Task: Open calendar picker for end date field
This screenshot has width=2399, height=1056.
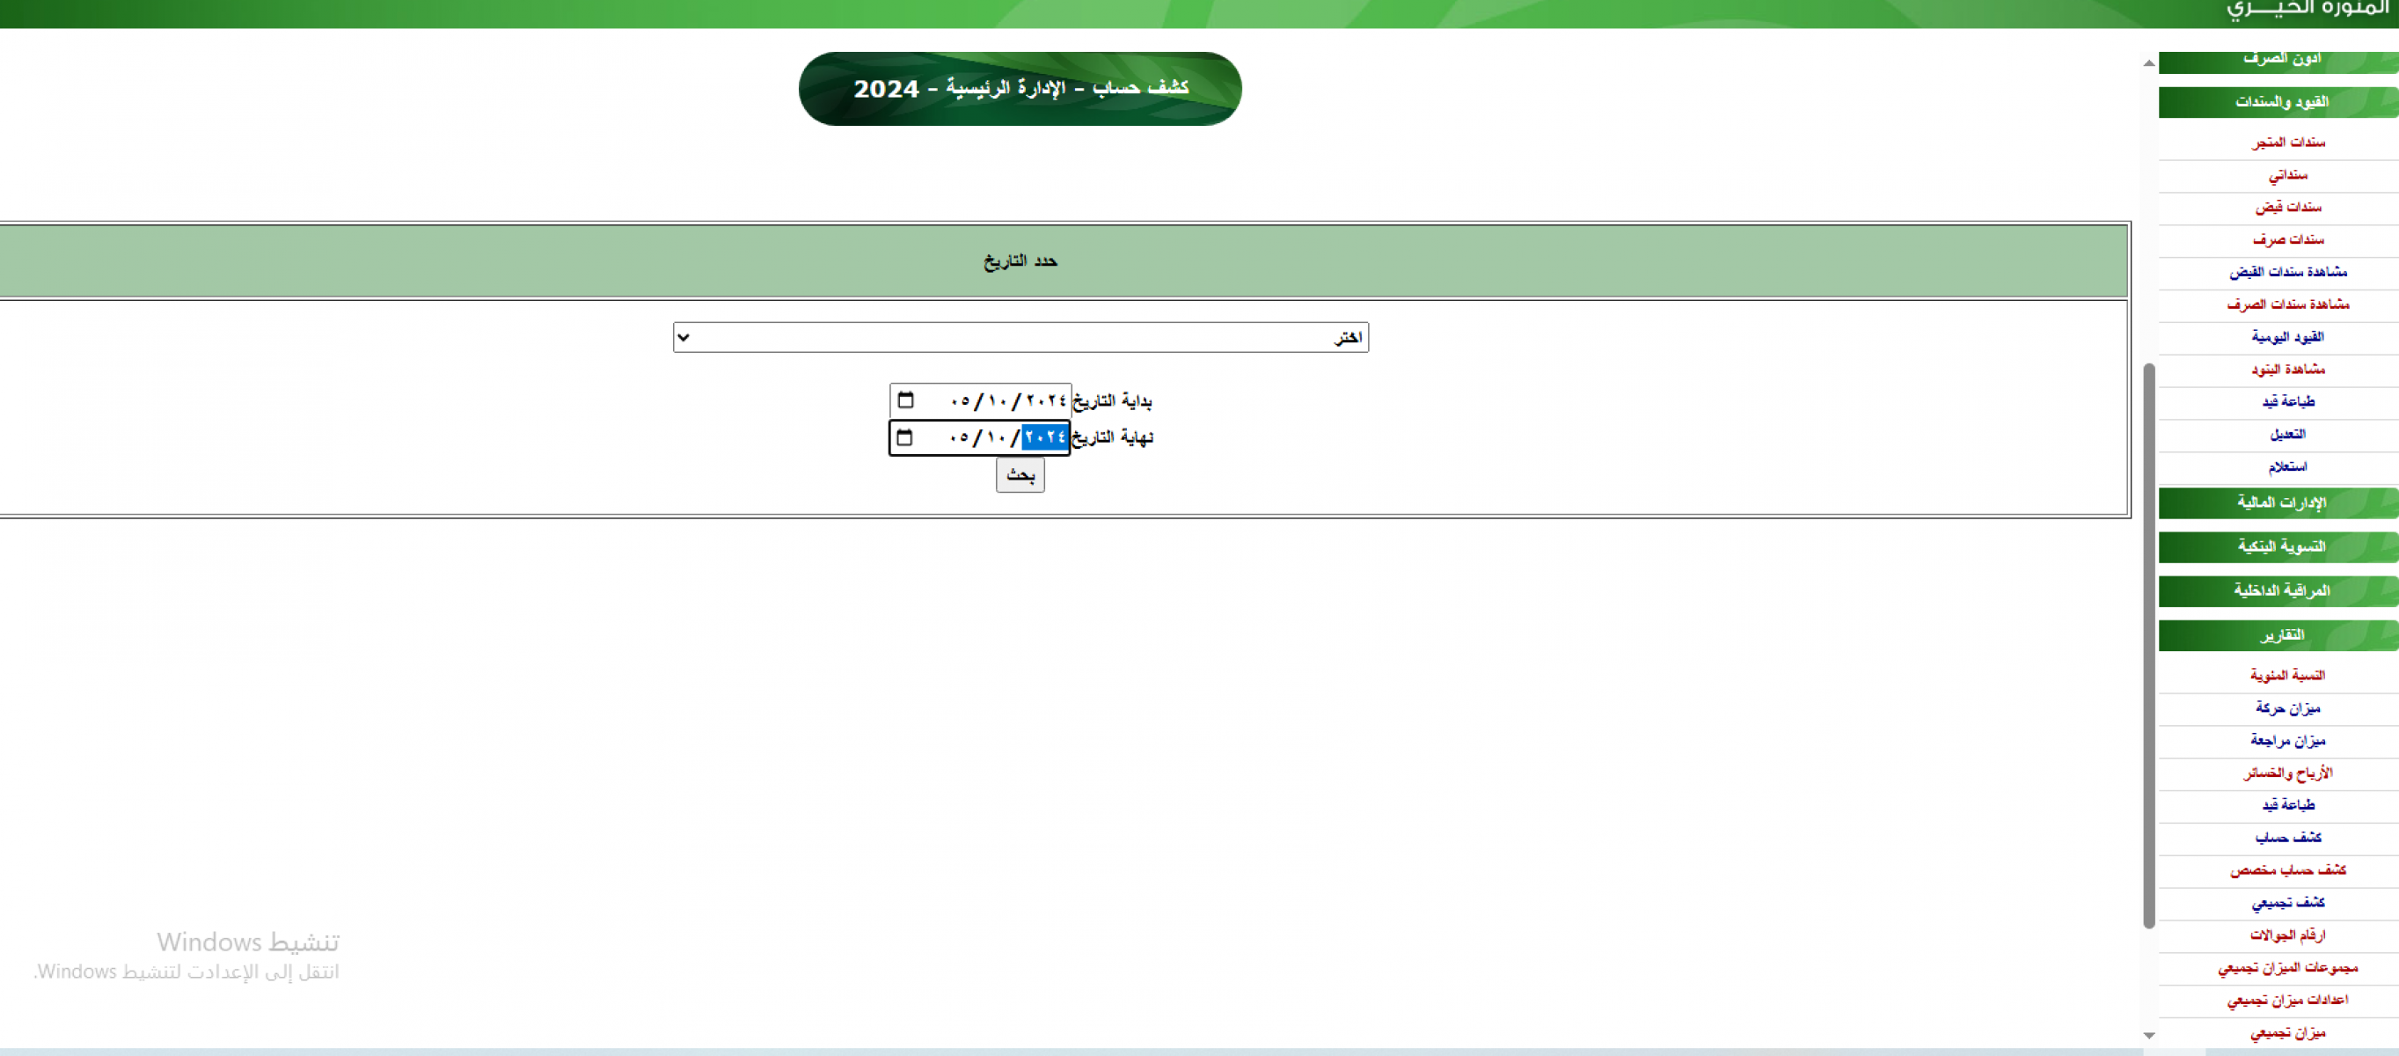Action: [x=904, y=437]
